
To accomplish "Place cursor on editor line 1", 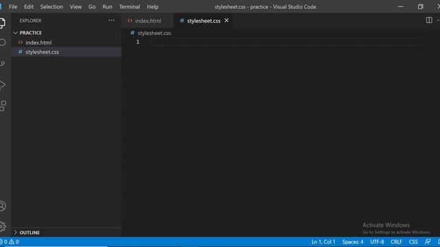I will (286, 42).
